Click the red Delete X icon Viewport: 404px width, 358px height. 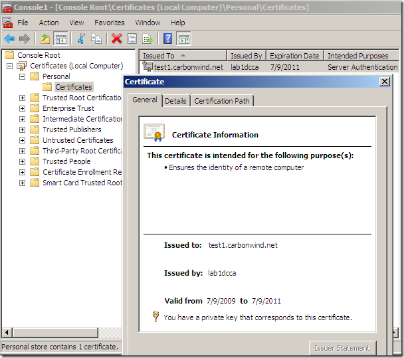point(117,39)
